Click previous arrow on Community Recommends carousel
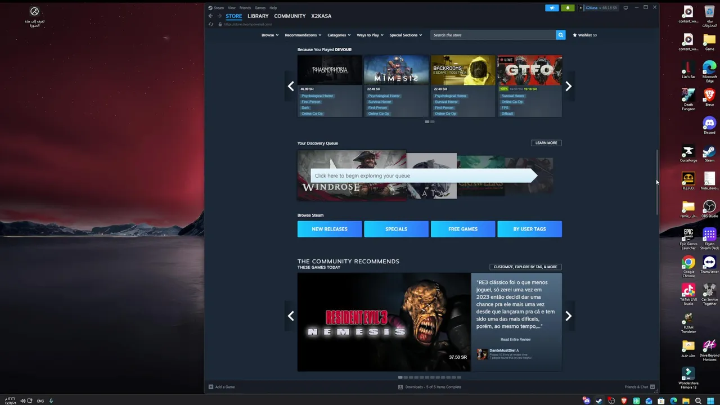The width and height of the screenshot is (720, 405). click(x=291, y=316)
